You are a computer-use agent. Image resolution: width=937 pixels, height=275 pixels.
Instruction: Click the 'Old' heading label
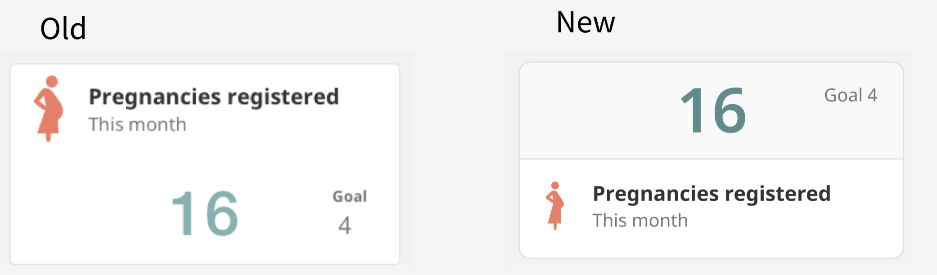63,29
